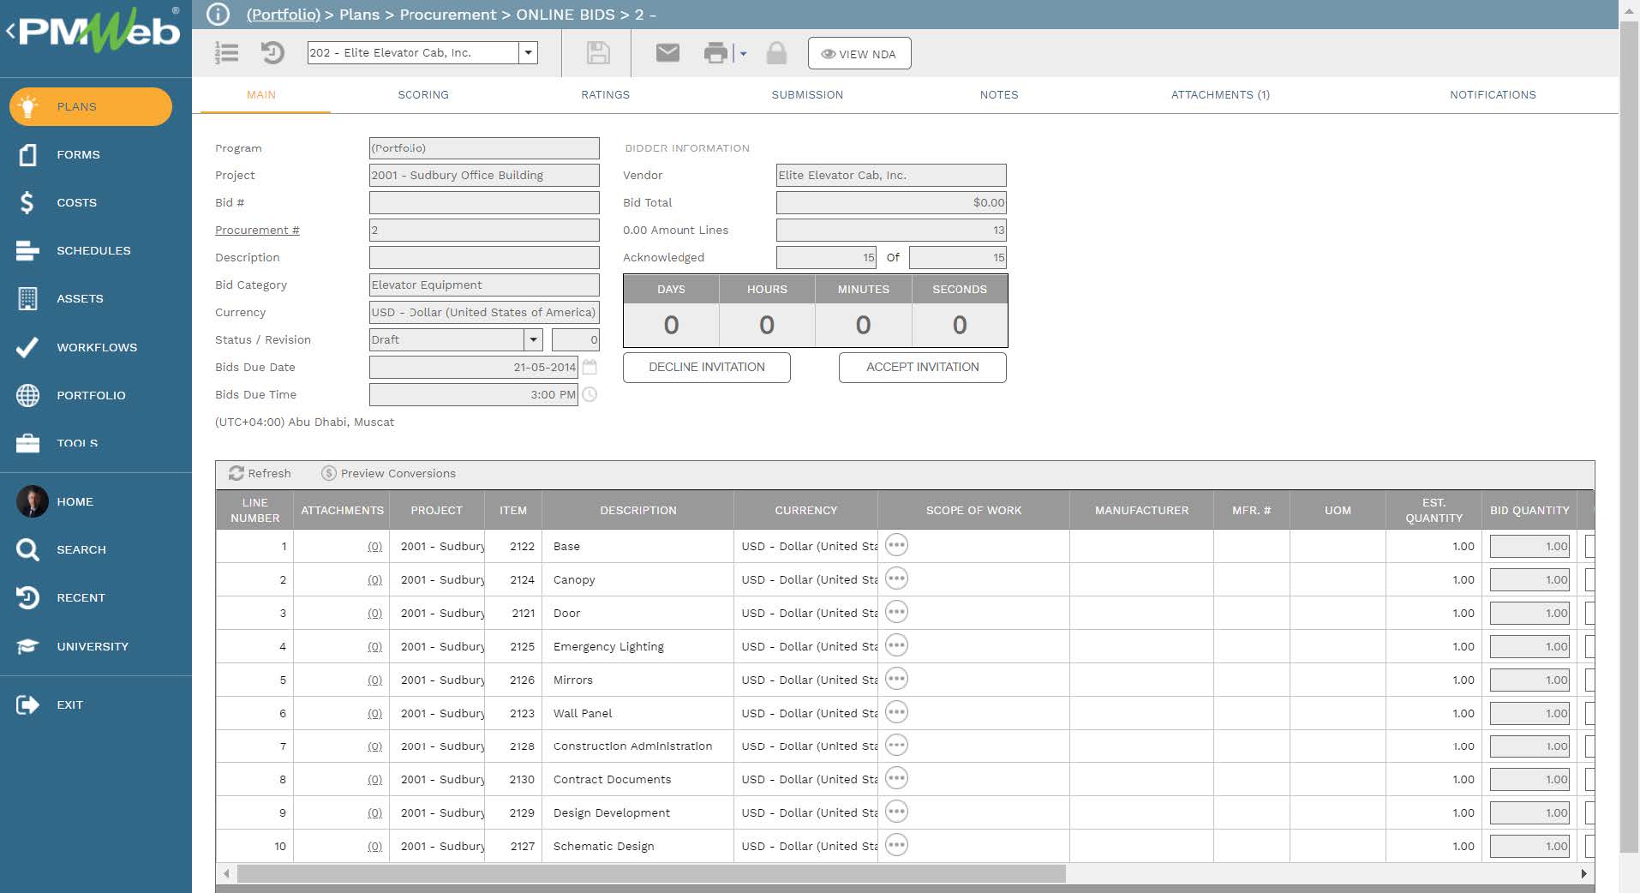This screenshot has height=893, width=1640.
Task: Click the Accept Invitation button
Action: pyautogui.click(x=922, y=367)
